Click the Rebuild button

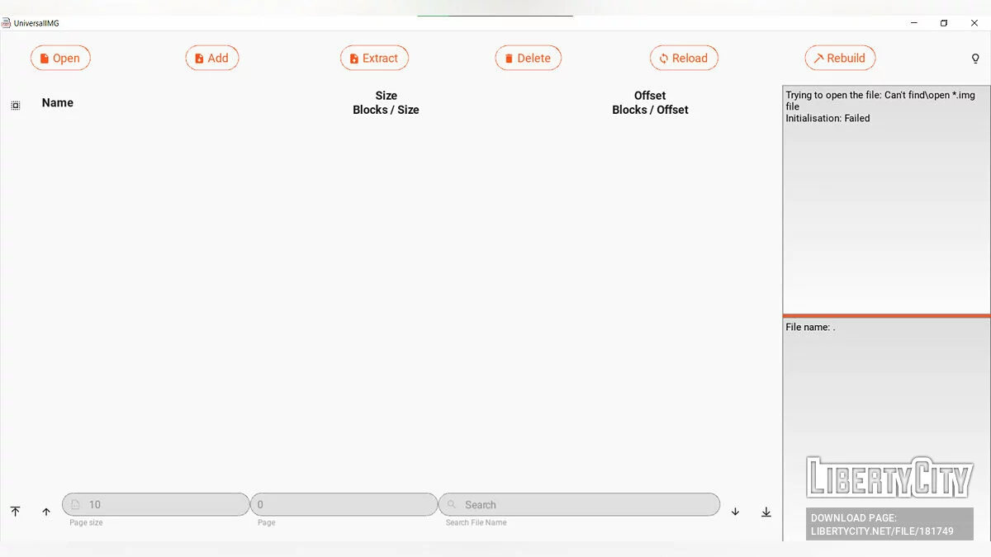[840, 59]
